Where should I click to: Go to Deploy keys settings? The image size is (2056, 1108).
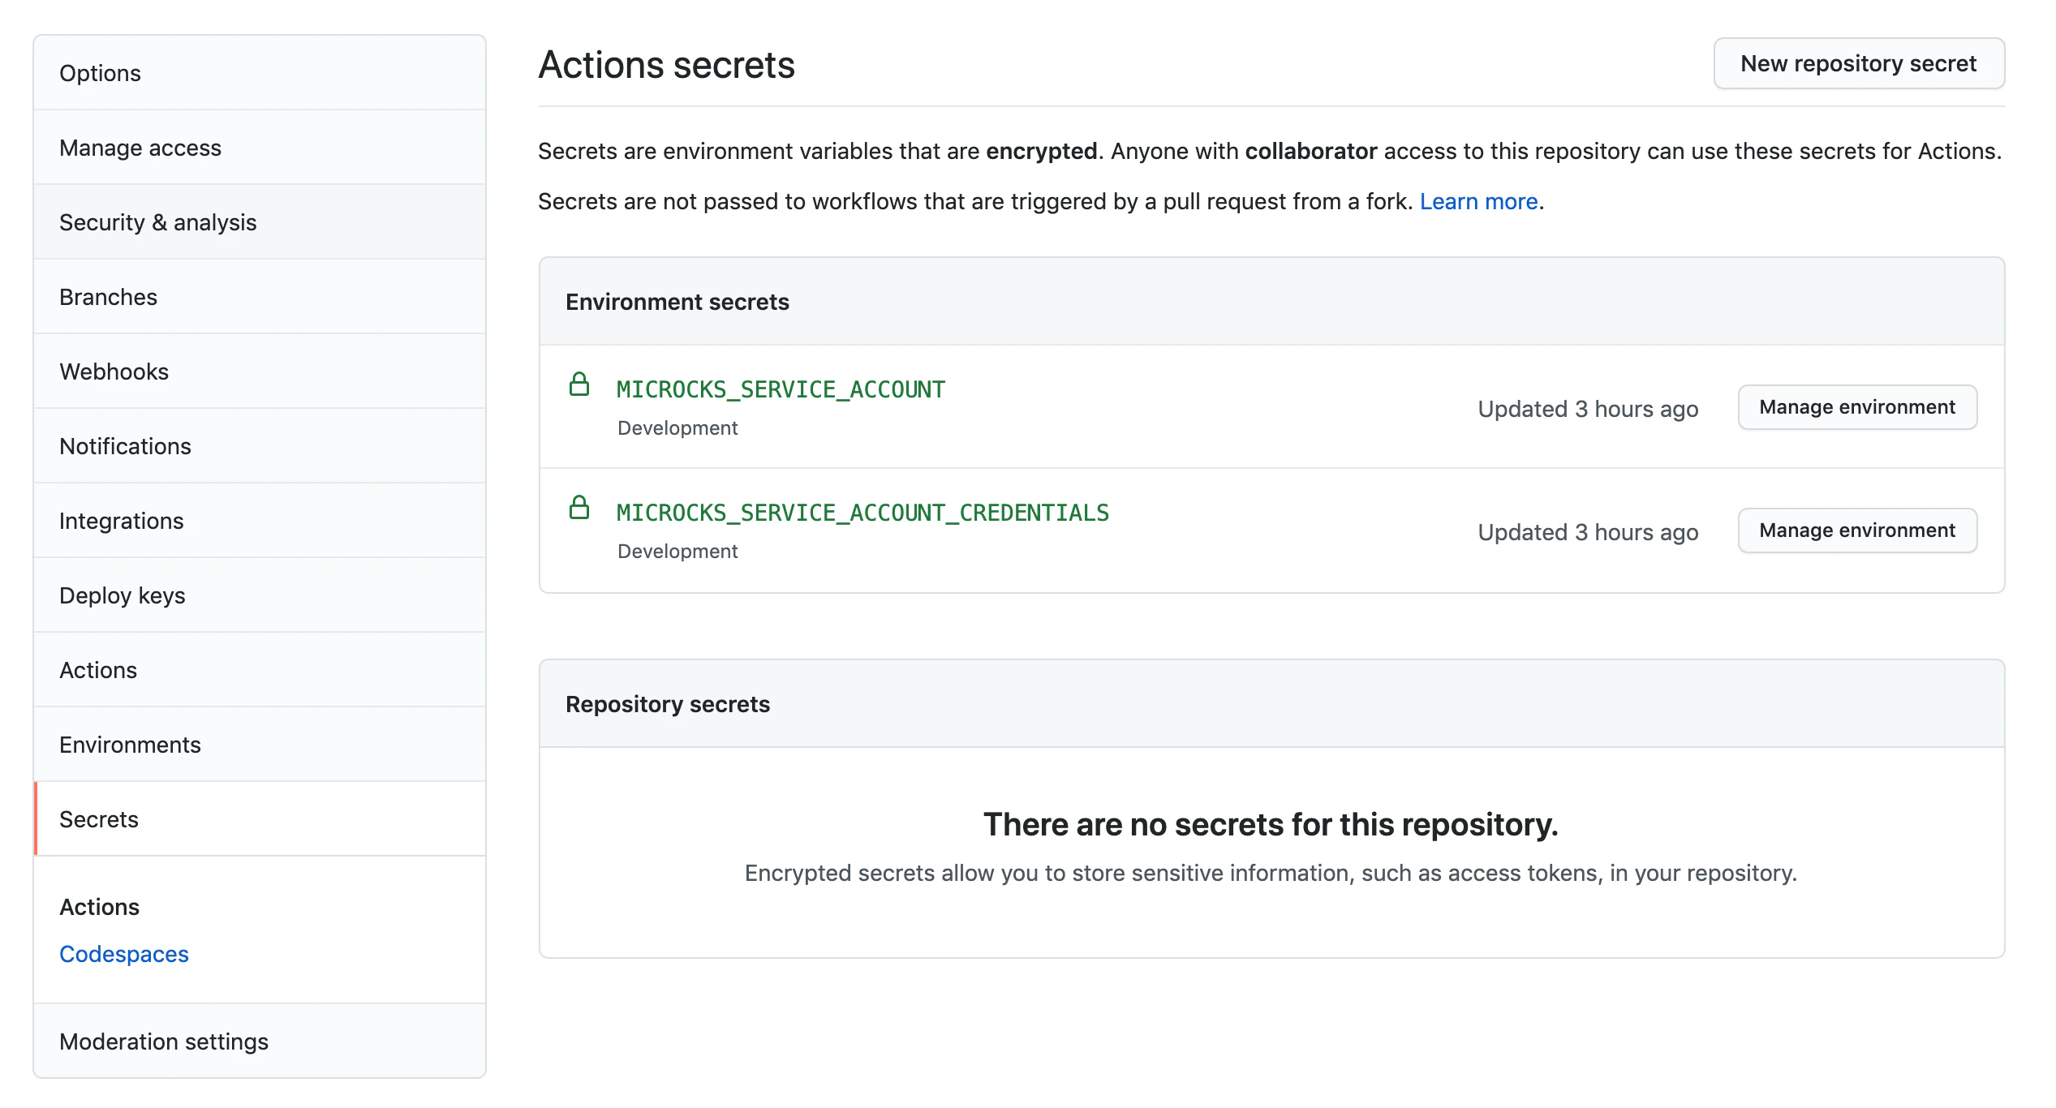pos(123,595)
